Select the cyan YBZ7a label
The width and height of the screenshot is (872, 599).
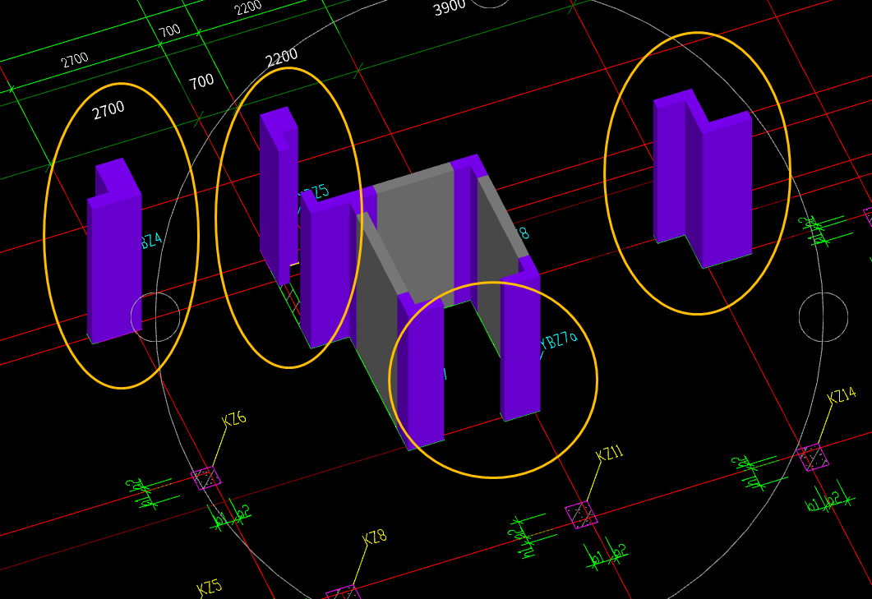[x=558, y=340]
